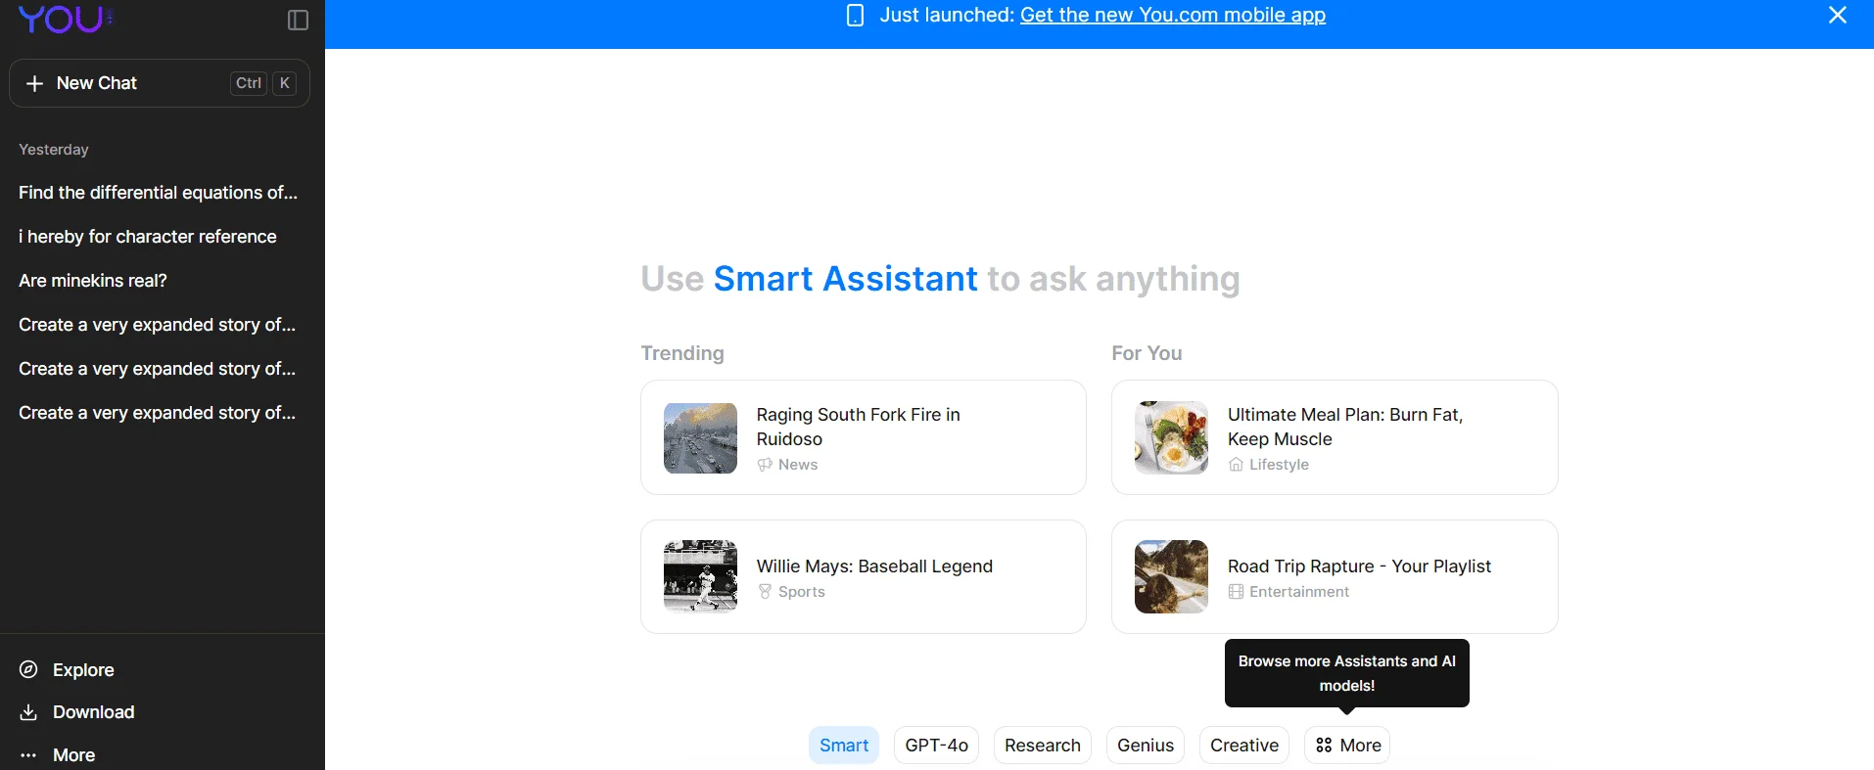Image resolution: width=1874 pixels, height=770 pixels.
Task: Click the K shortcut key badge
Action: (285, 83)
